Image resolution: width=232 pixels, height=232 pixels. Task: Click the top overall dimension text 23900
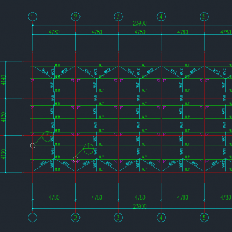point(140,23)
